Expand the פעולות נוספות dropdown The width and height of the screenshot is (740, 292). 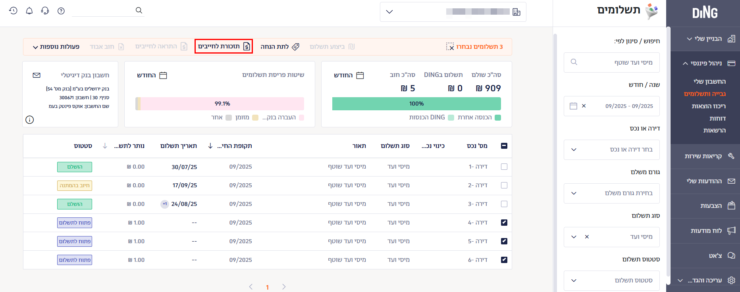click(56, 47)
